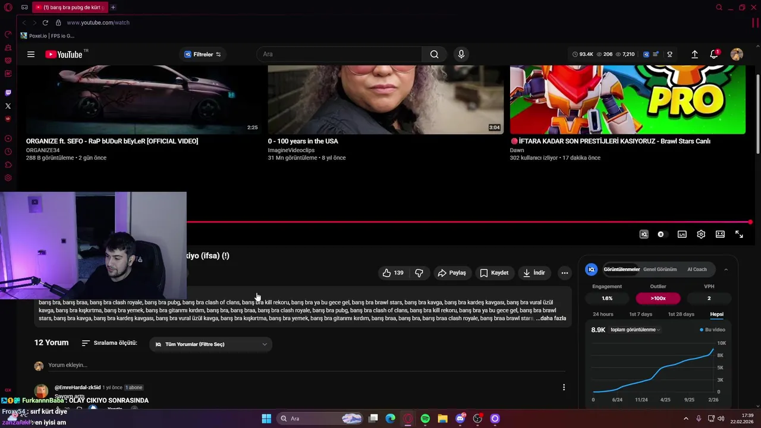
Task: Open the notifications bell
Action: coord(714,54)
